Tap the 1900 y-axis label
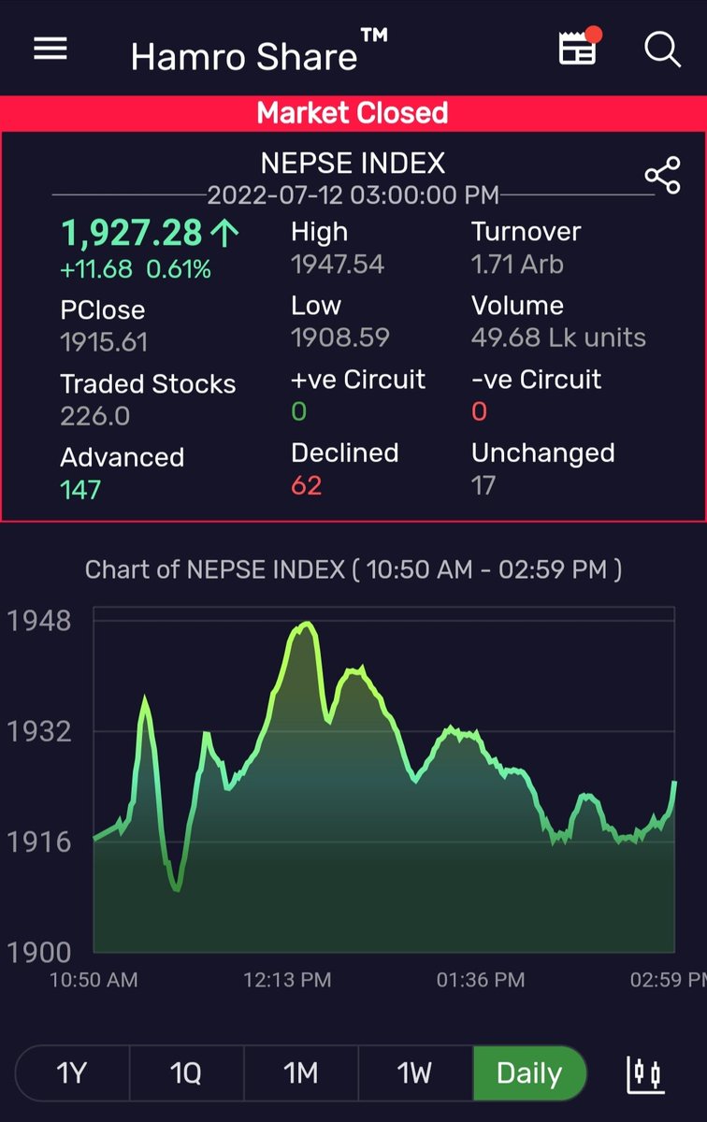This screenshot has height=1122, width=707. click(39, 953)
